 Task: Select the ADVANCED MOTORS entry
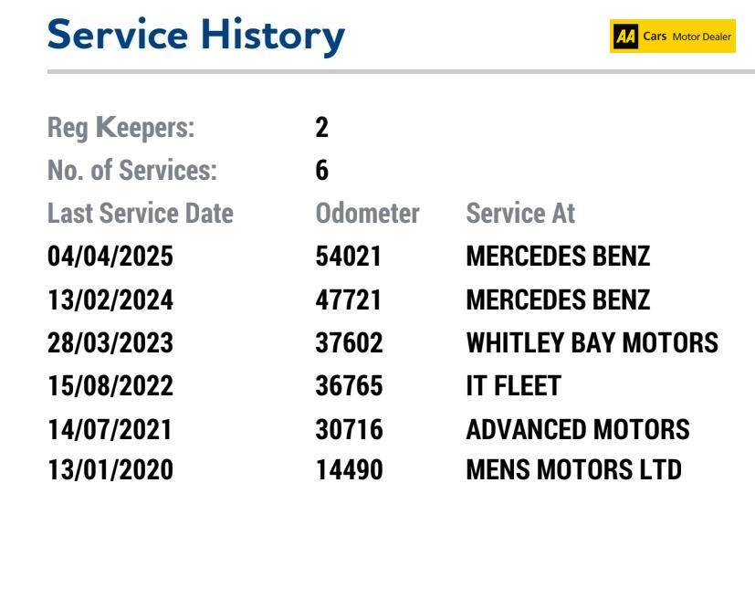pos(577,428)
